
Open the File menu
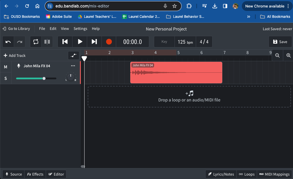click(x=42, y=28)
